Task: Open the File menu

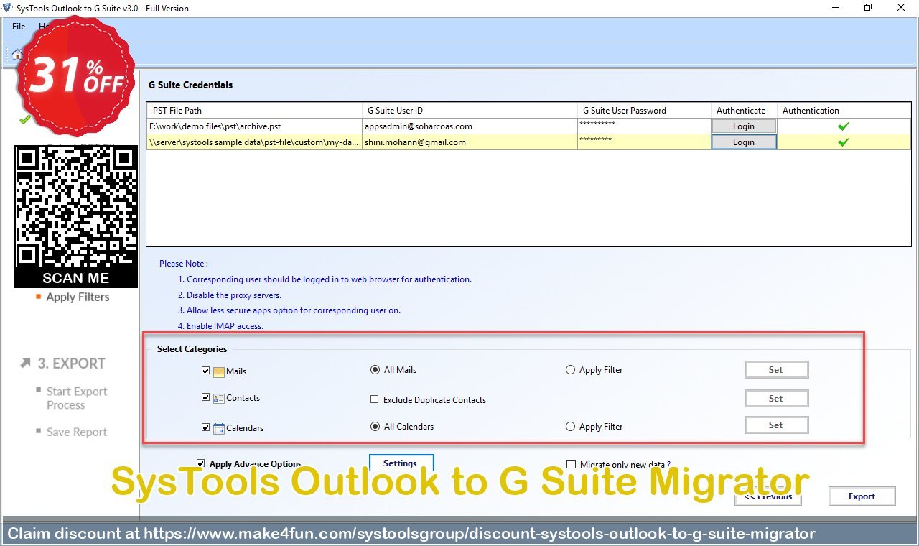Action: [x=19, y=27]
